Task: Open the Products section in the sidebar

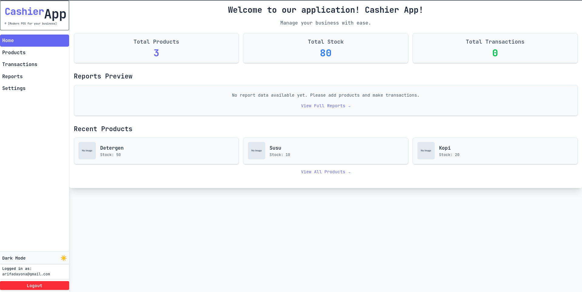Action: click(x=35, y=52)
